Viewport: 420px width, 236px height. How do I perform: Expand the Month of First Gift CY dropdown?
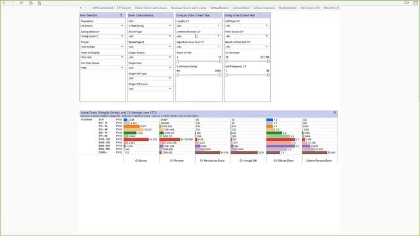(x=247, y=47)
